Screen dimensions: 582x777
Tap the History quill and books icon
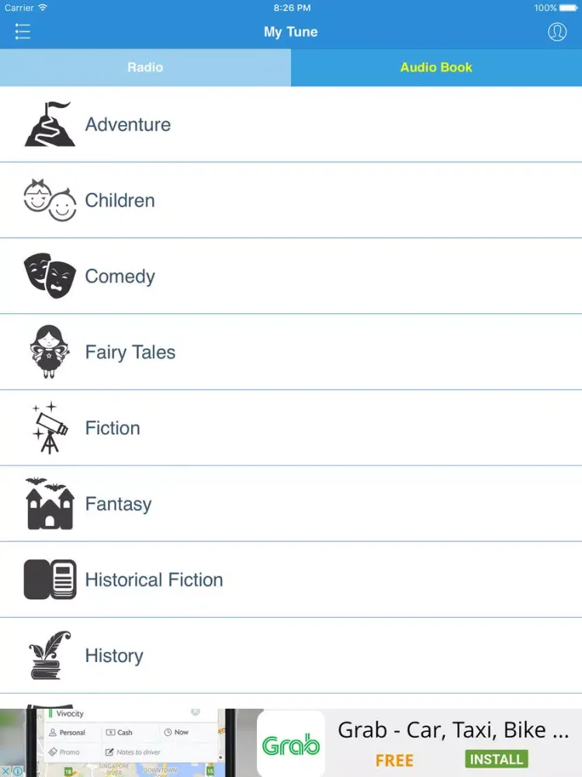[x=50, y=655]
